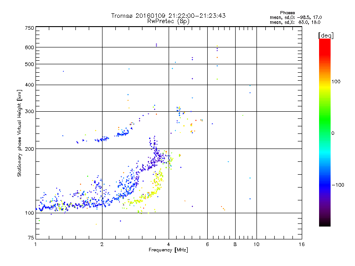Select the "600" height tick label
355x266 pixels.
tap(29, 47)
